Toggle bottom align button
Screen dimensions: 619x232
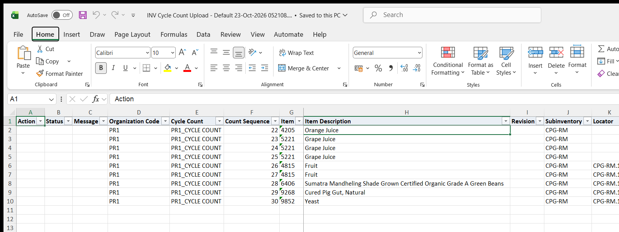pos(239,52)
